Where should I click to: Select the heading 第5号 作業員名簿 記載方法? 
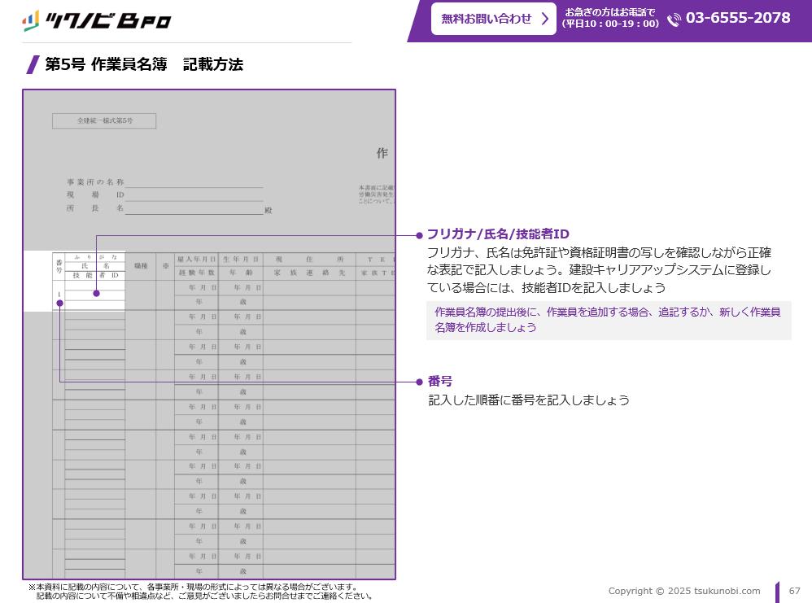tap(144, 64)
